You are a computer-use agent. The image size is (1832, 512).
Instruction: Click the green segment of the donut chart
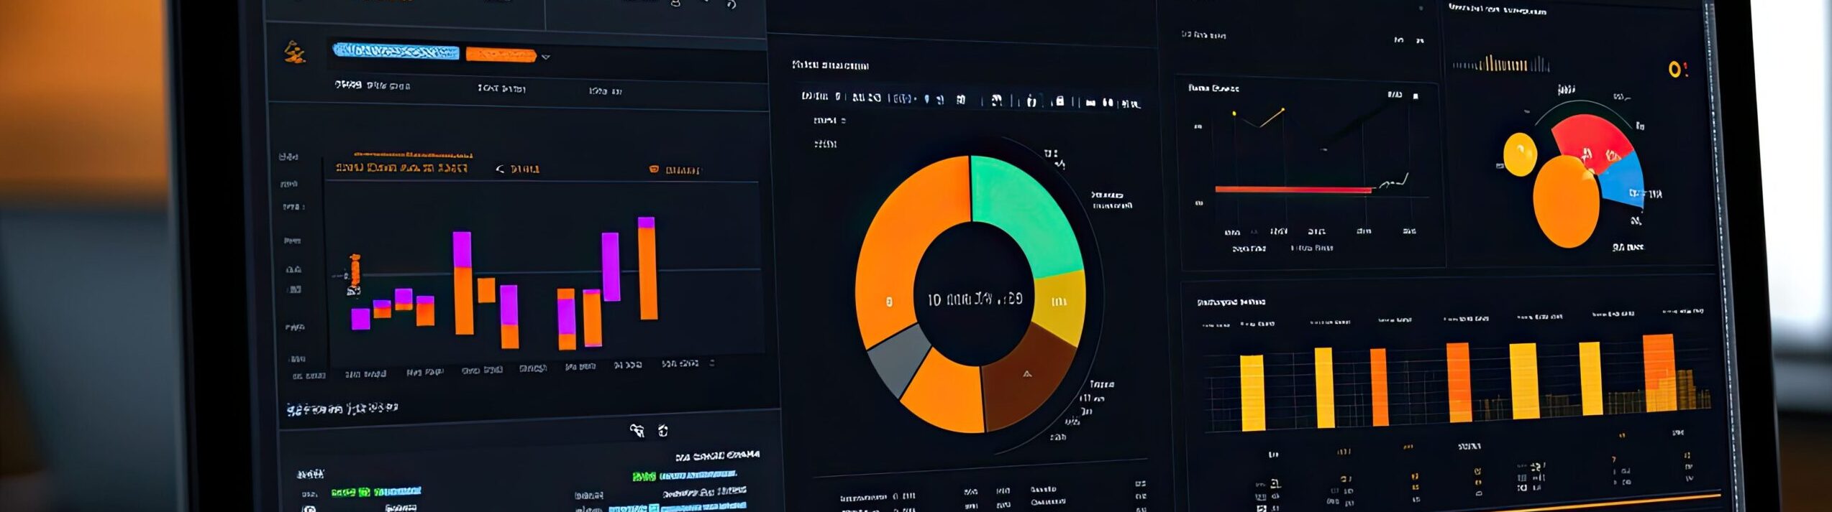[x=1023, y=208]
